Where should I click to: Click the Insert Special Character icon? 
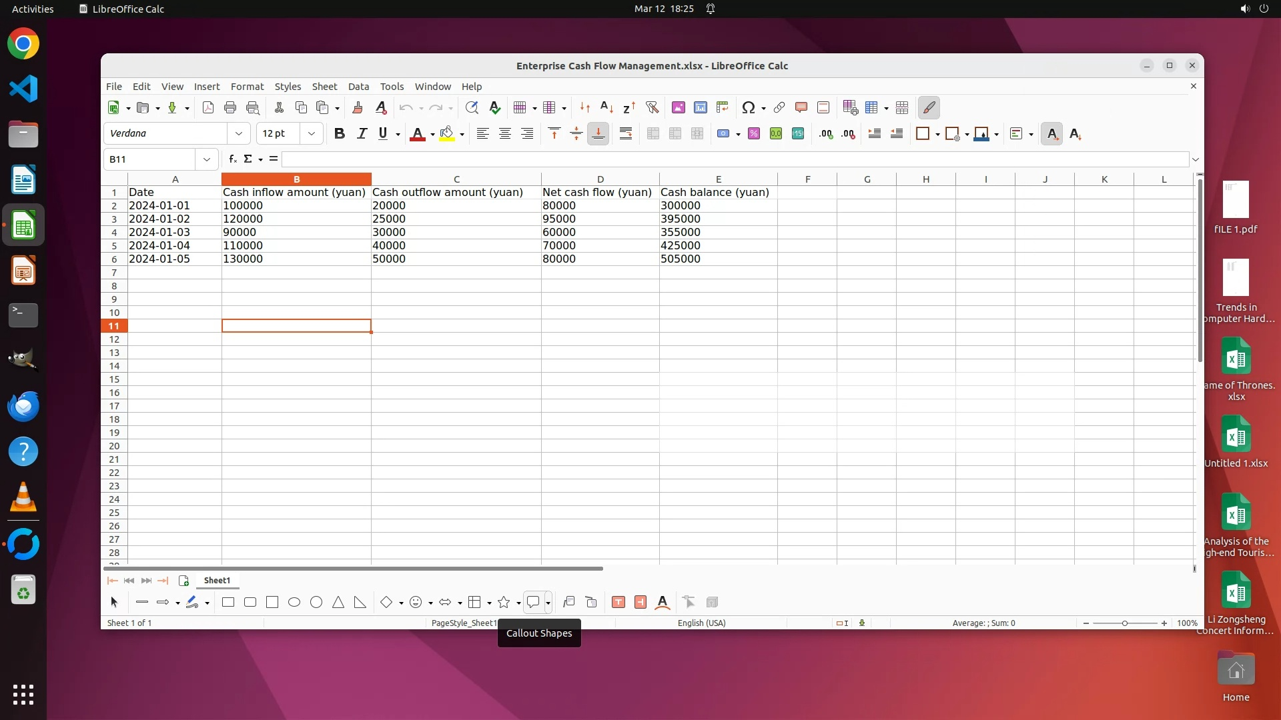point(748,108)
